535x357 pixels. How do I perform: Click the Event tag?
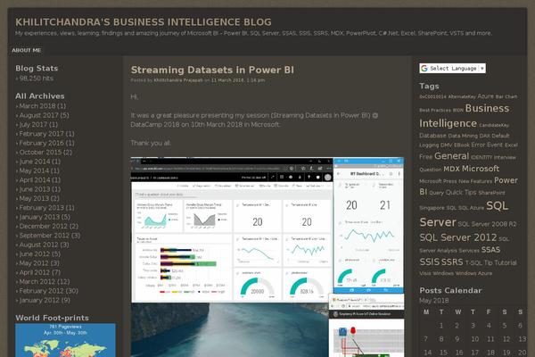coord(495,145)
